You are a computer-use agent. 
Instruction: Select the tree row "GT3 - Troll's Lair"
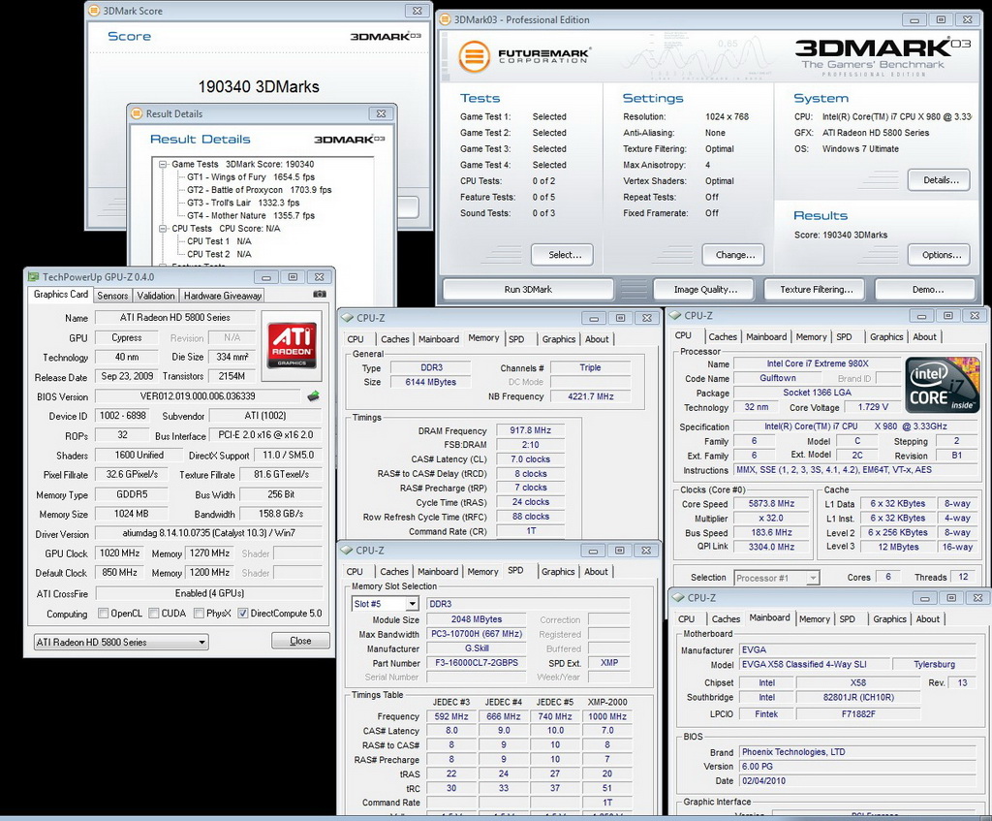point(243,203)
